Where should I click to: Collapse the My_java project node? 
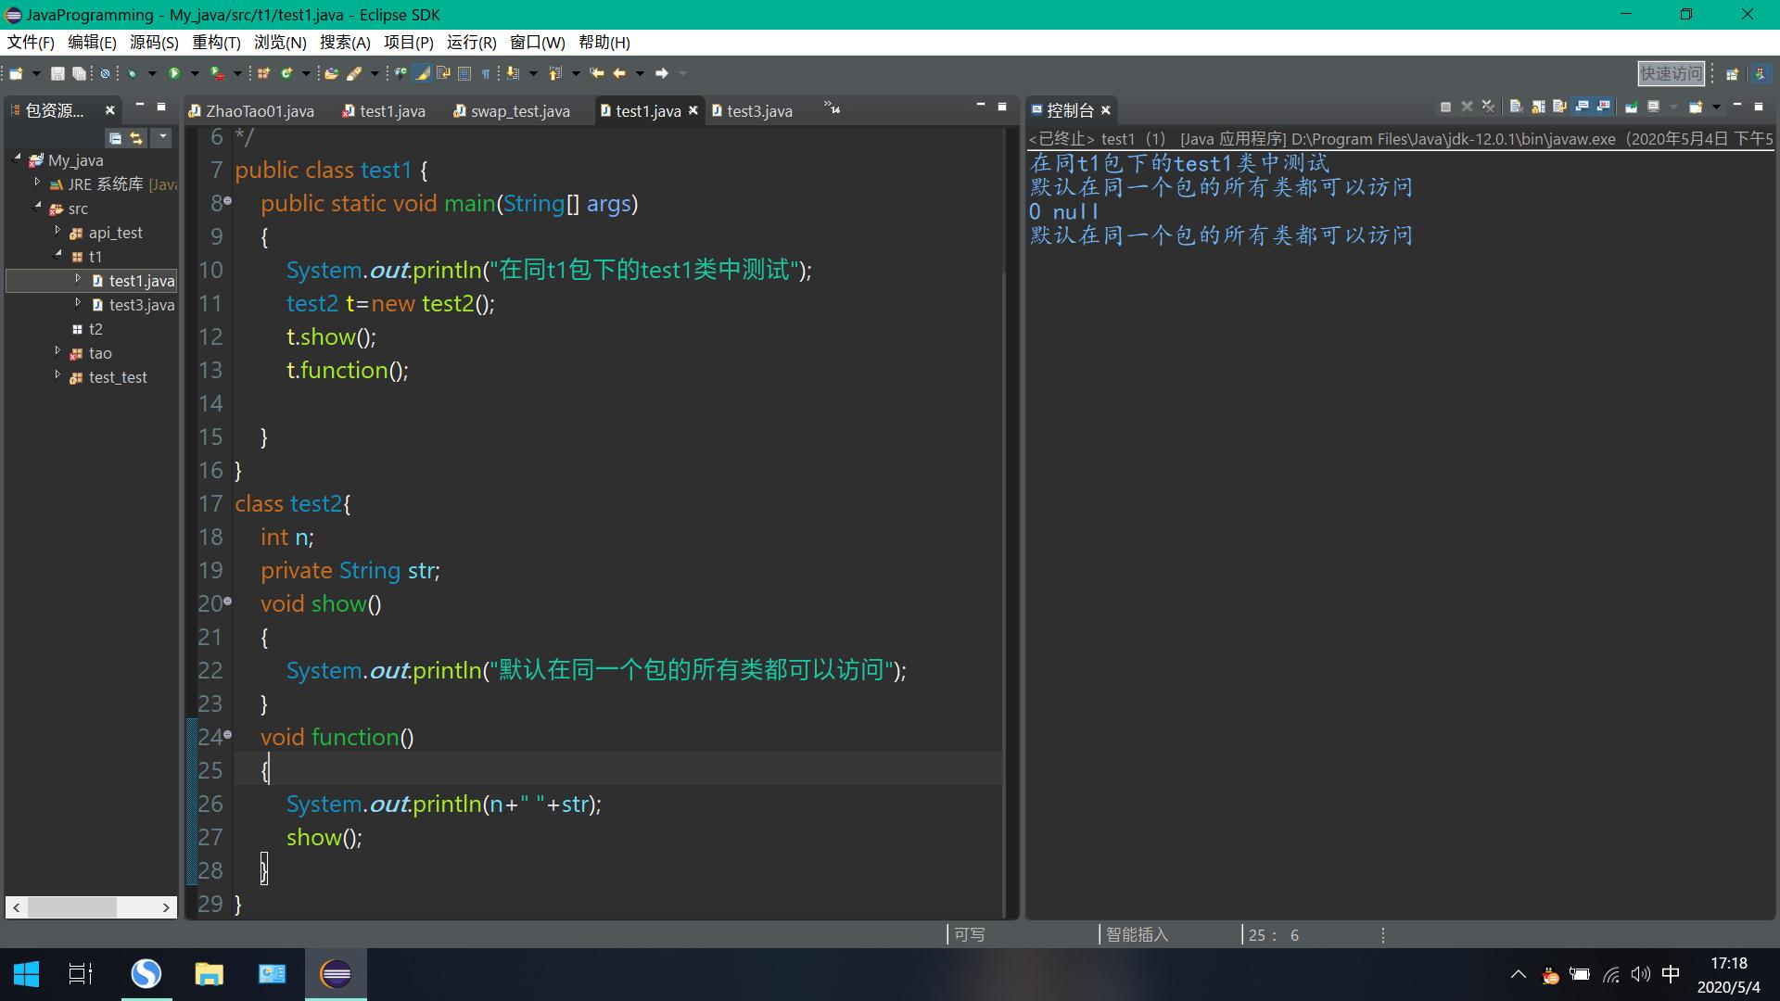click(17, 158)
